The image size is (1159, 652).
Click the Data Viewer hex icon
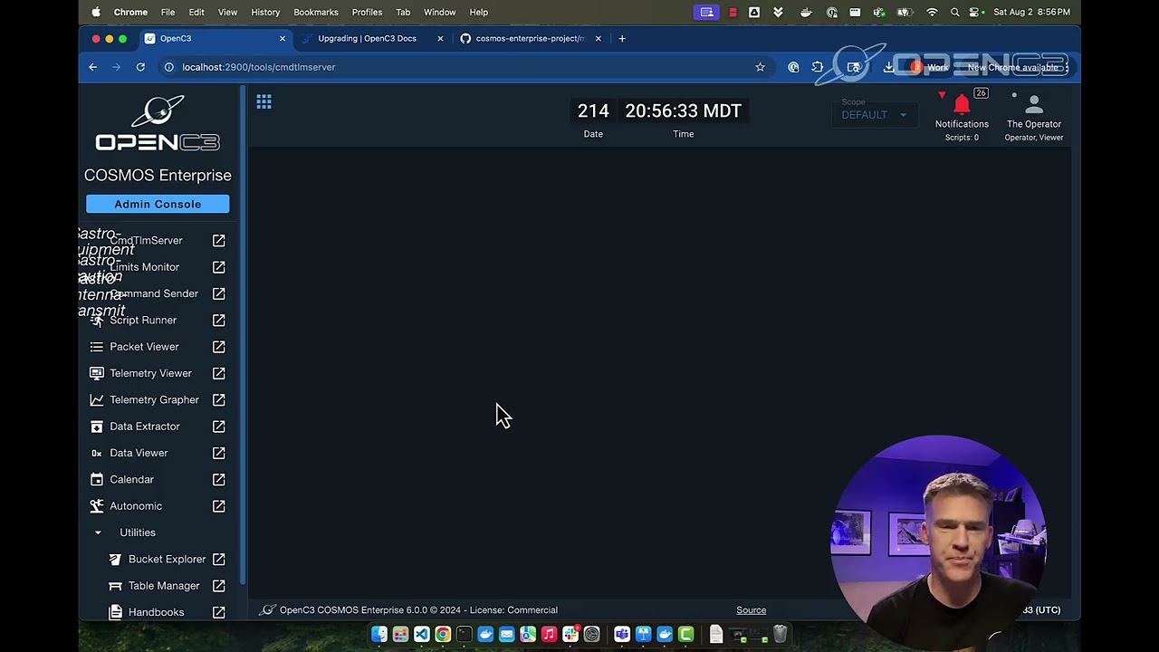97,453
